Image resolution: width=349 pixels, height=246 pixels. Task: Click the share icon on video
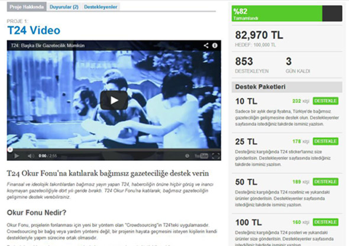point(206,46)
